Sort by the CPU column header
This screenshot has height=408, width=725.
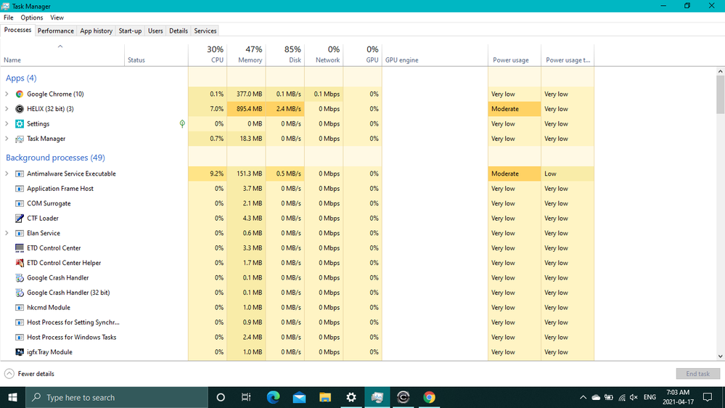click(208, 54)
